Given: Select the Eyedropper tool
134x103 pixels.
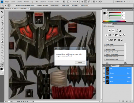Looking at the screenshot, I should 2,25.
